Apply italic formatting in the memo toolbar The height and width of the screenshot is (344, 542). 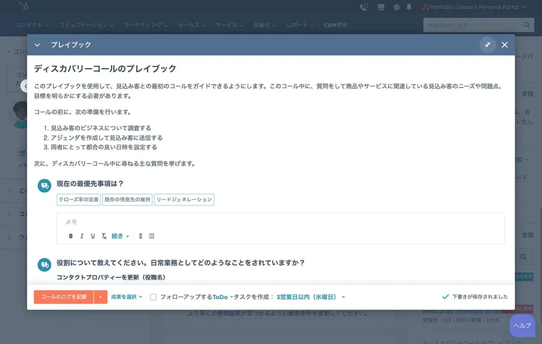81,236
